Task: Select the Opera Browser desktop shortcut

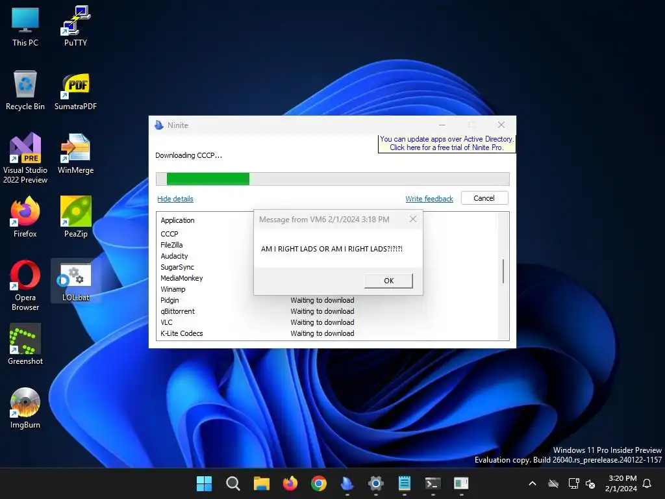Action: coord(25,285)
